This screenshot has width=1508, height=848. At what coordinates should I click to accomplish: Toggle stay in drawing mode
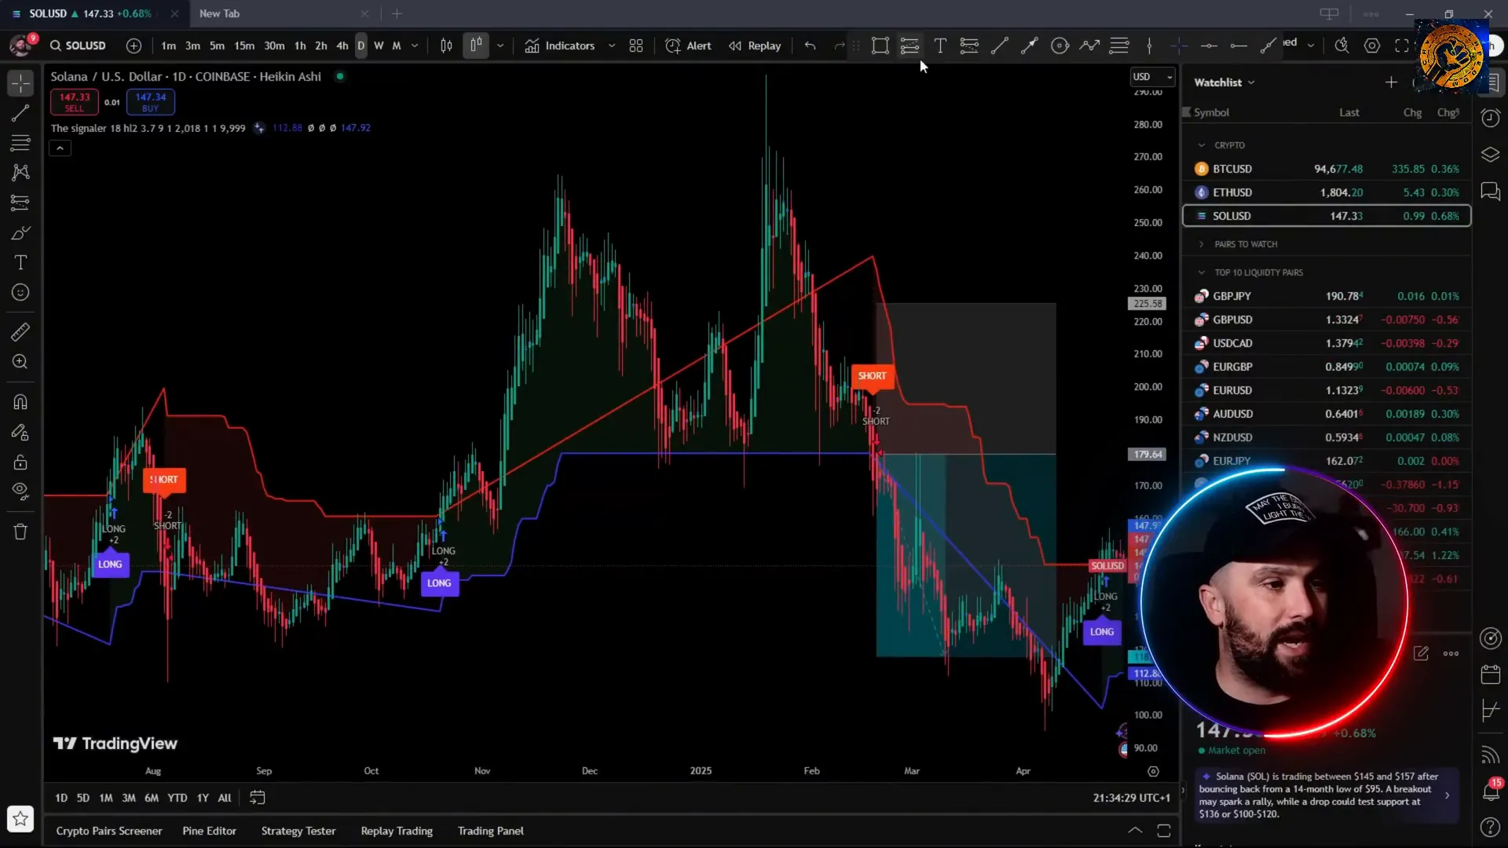20,432
